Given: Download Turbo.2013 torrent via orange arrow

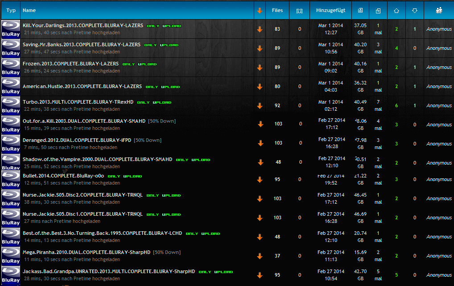Looking at the screenshot, I should point(260,106).
